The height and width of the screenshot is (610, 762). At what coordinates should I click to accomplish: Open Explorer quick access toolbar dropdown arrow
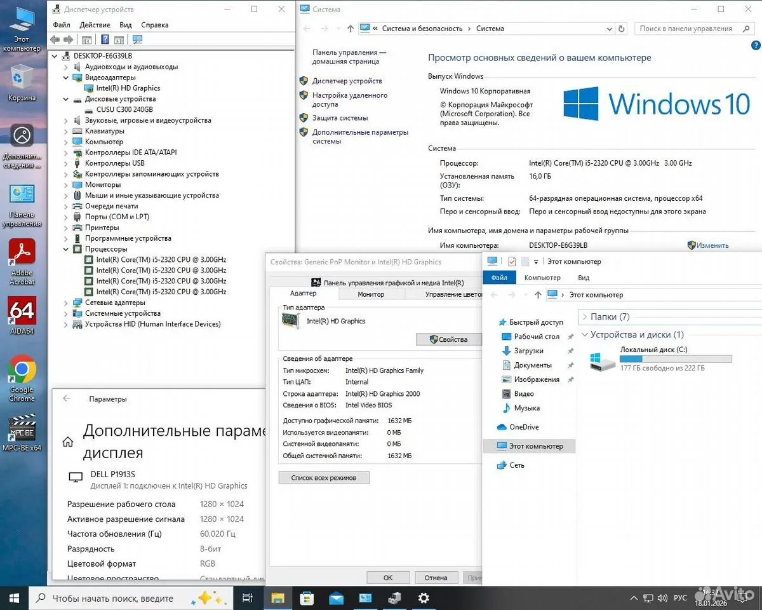(x=536, y=262)
